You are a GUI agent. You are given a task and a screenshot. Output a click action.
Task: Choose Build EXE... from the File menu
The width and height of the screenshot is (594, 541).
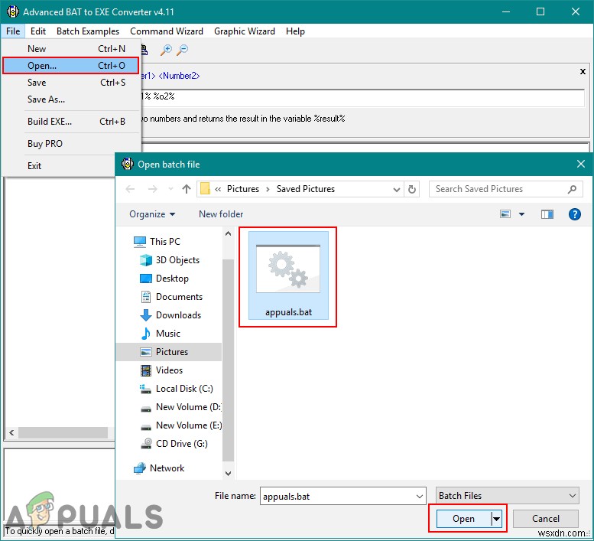coord(72,122)
